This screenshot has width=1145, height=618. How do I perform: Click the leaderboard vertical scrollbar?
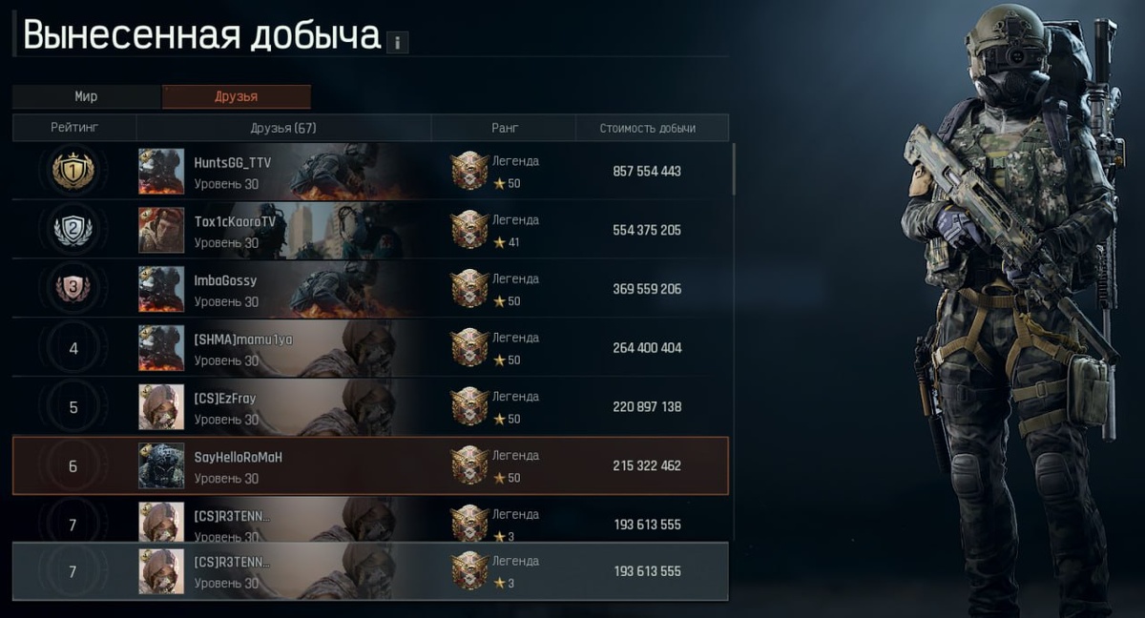tap(734, 170)
